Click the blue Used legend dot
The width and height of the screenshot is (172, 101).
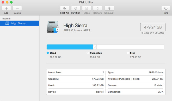point(48,53)
